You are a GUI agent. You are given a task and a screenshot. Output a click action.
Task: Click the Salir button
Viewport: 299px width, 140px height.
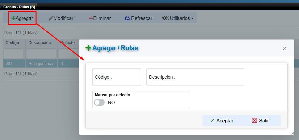pos(261,120)
